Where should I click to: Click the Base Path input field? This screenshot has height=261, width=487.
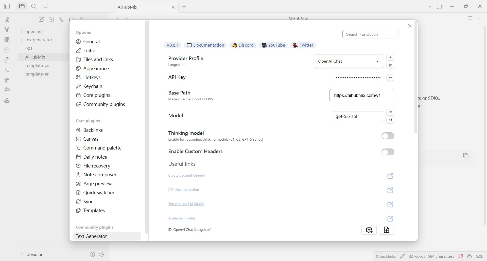pyautogui.click(x=362, y=96)
